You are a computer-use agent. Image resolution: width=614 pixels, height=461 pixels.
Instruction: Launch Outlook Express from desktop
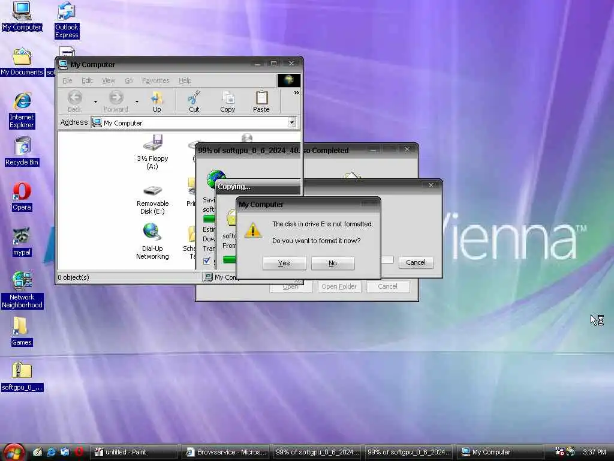pyautogui.click(x=67, y=20)
